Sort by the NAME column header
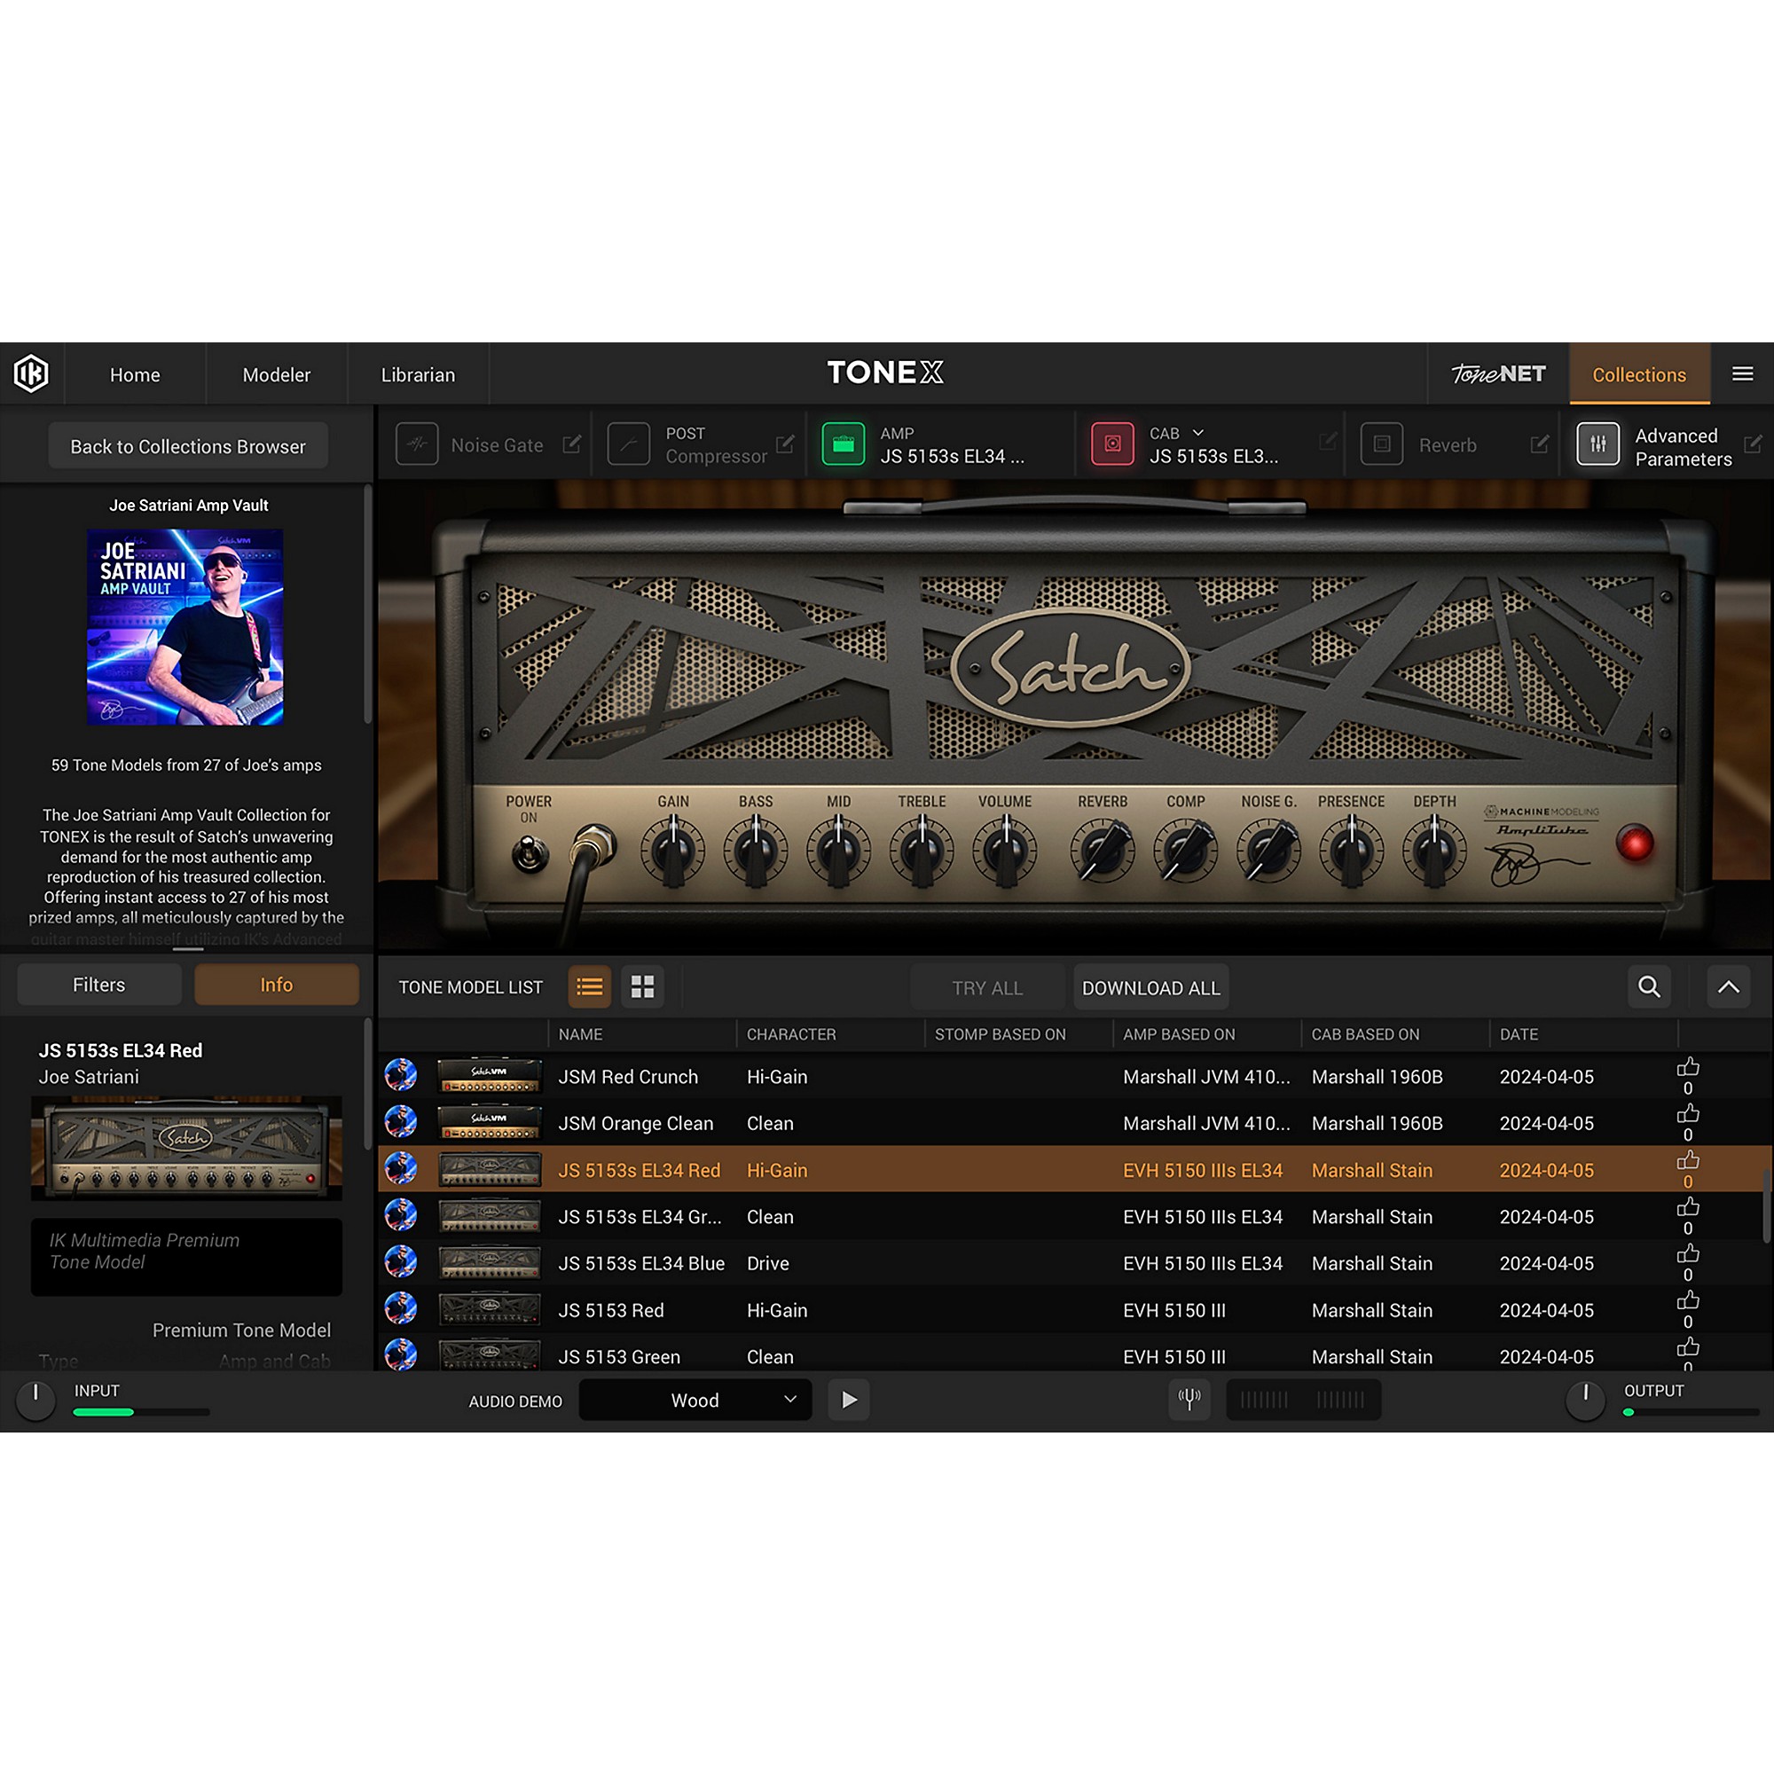1774x1774 pixels. [x=580, y=1034]
